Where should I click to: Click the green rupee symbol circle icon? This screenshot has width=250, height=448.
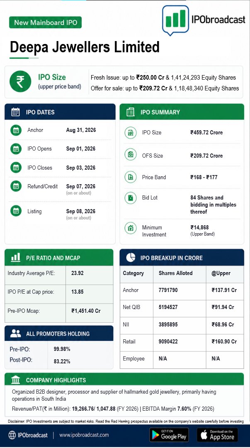pyautogui.click(x=20, y=81)
